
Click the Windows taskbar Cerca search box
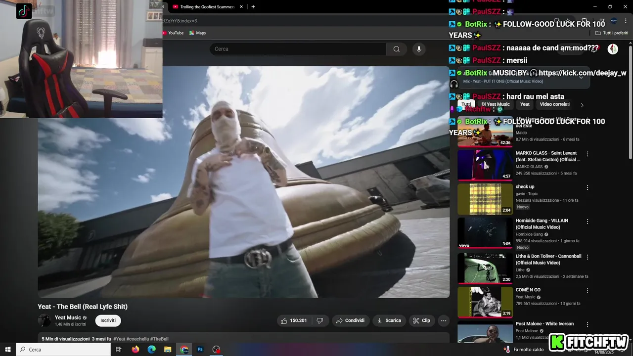pos(63,350)
